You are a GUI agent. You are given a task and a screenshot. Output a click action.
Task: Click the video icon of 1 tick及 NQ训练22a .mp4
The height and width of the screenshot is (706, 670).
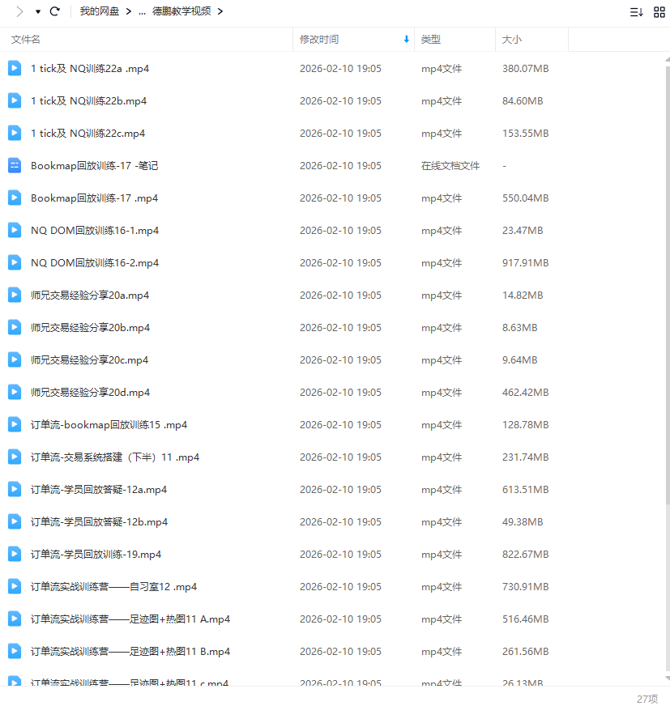(x=15, y=69)
